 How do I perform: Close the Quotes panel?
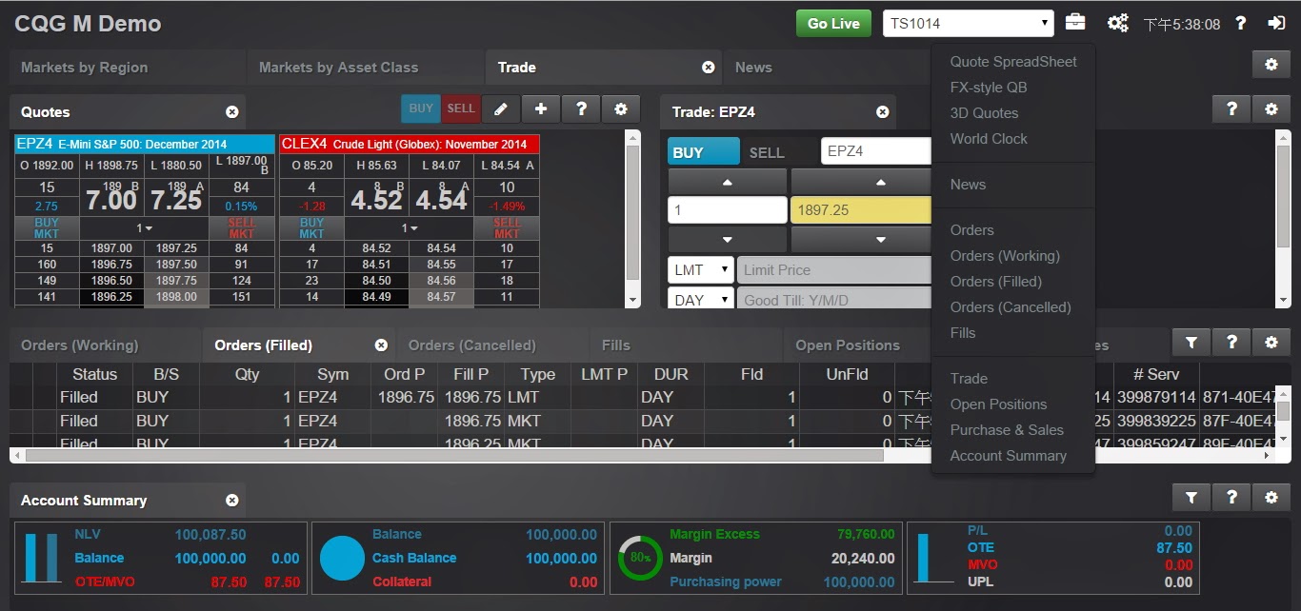click(x=231, y=112)
